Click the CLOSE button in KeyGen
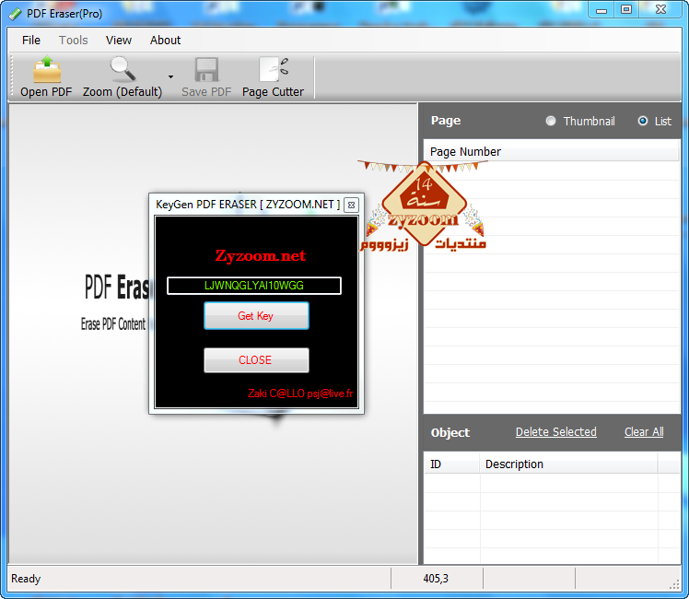Screen dimensions: 689x599 click(x=256, y=360)
